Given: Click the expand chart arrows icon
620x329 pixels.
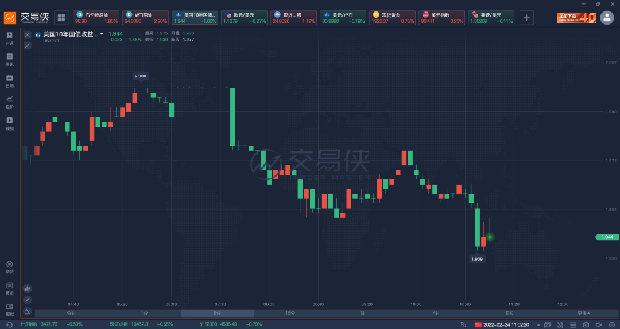Looking at the screenshot, I should click(28, 45).
